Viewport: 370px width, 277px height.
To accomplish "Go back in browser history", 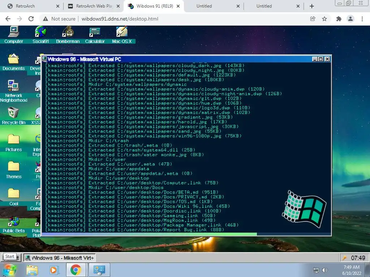I will pyautogui.click(x=8, y=19).
